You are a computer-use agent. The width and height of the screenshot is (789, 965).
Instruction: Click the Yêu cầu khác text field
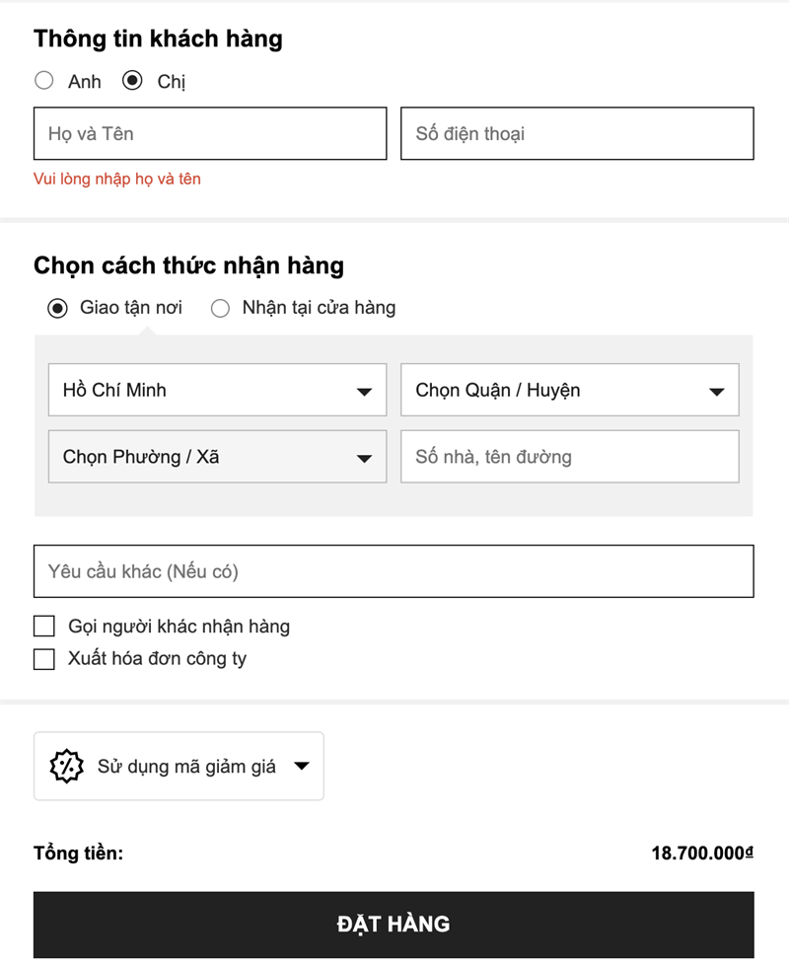[394, 571]
